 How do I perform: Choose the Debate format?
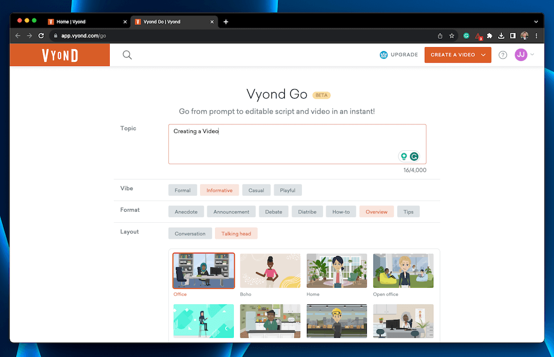[274, 212]
